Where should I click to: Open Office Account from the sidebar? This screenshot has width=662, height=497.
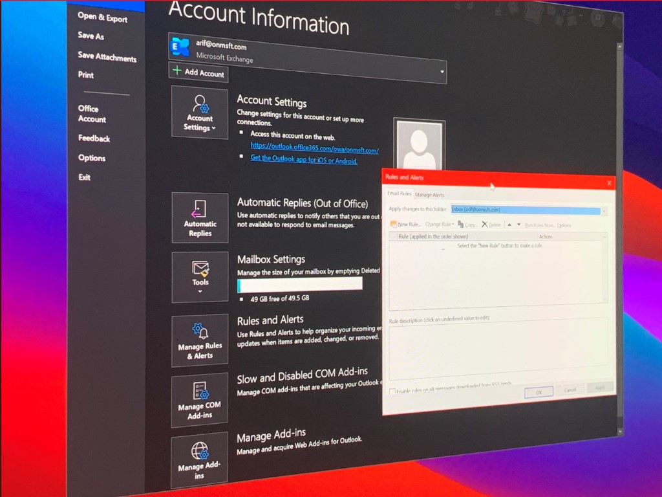(92, 114)
